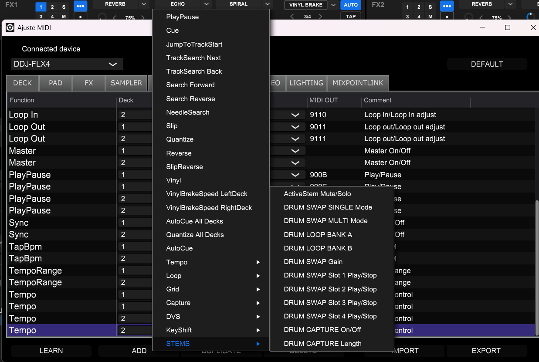Open the FX1 three-dots options button

pos(80,6)
